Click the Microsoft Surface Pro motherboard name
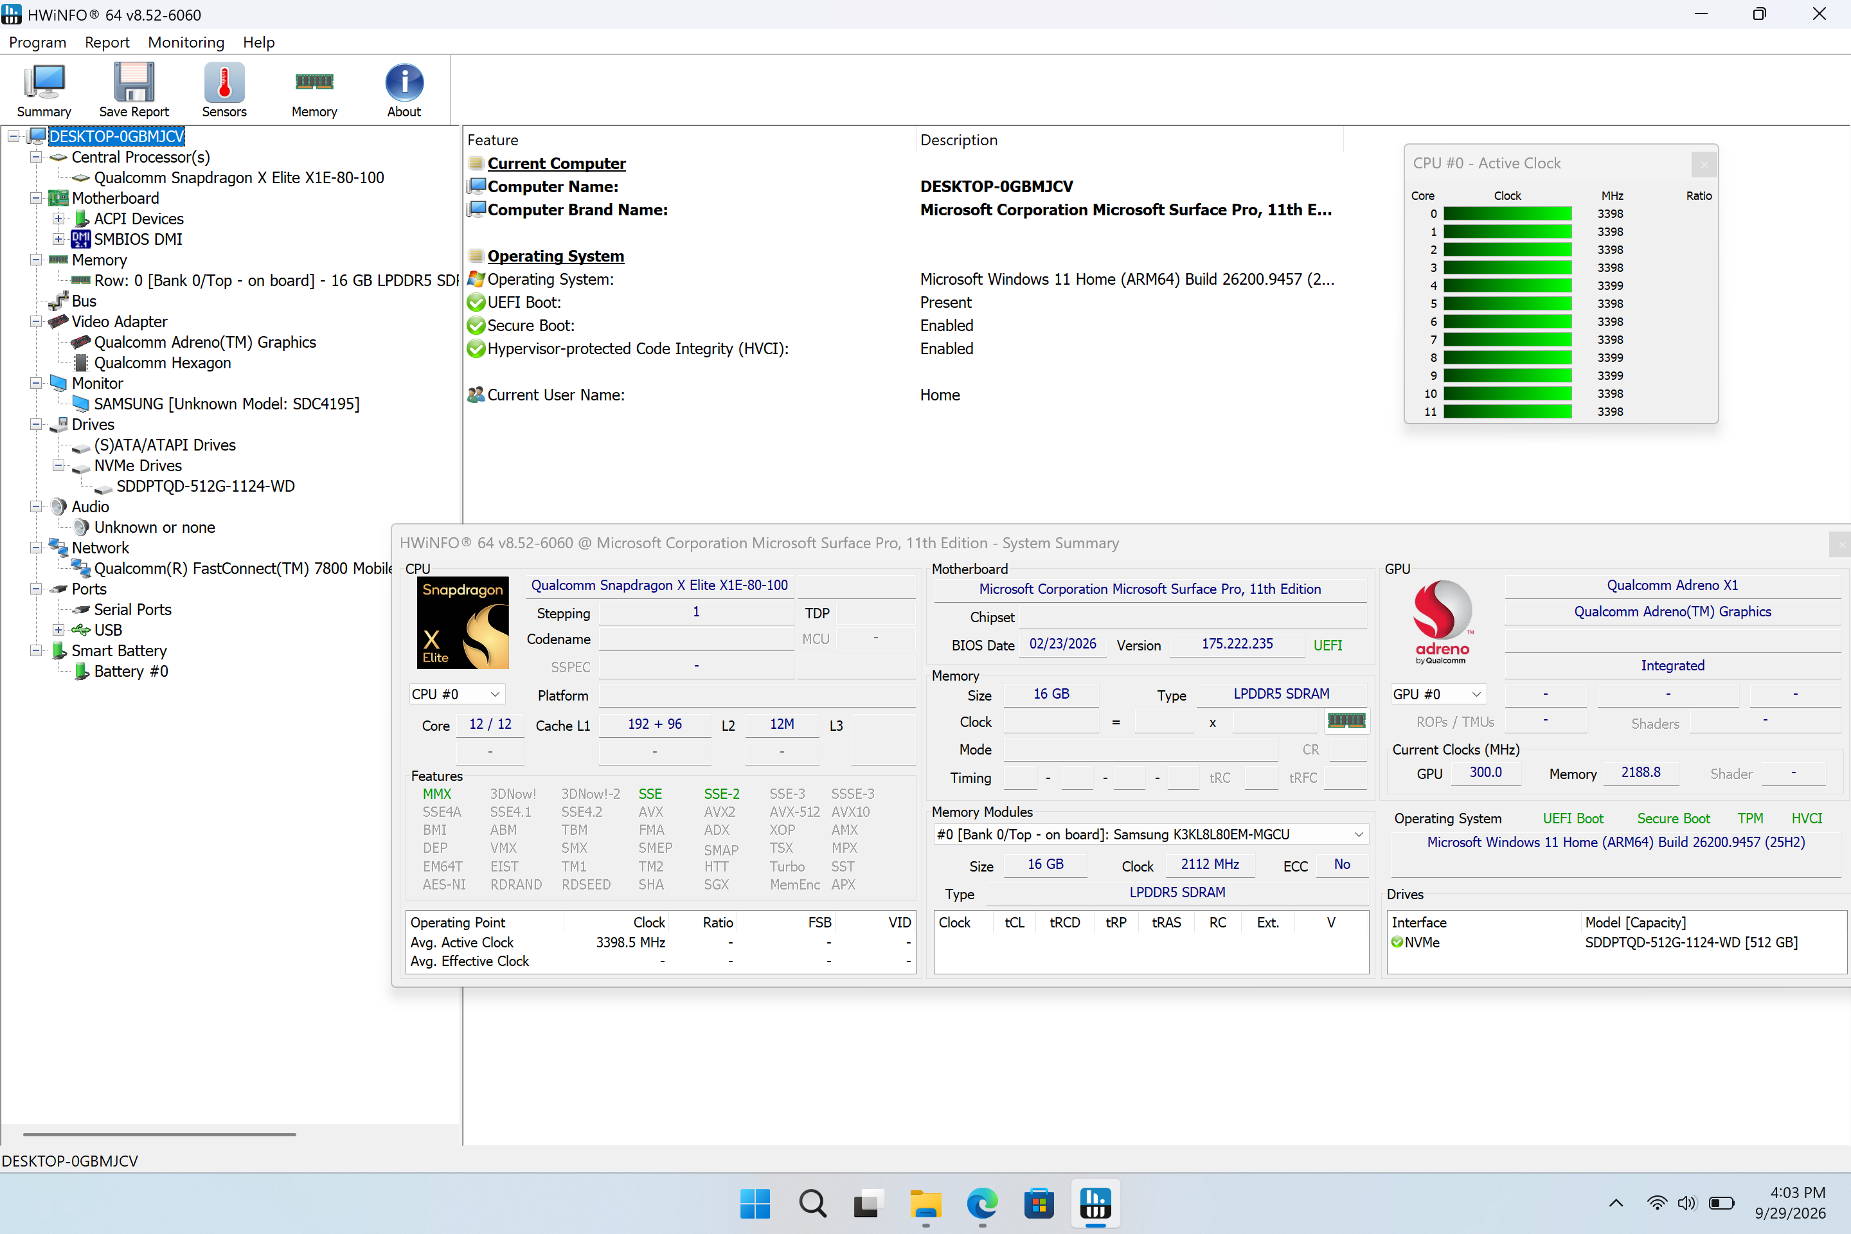Viewport: 1851px width, 1234px height. 1150,589
